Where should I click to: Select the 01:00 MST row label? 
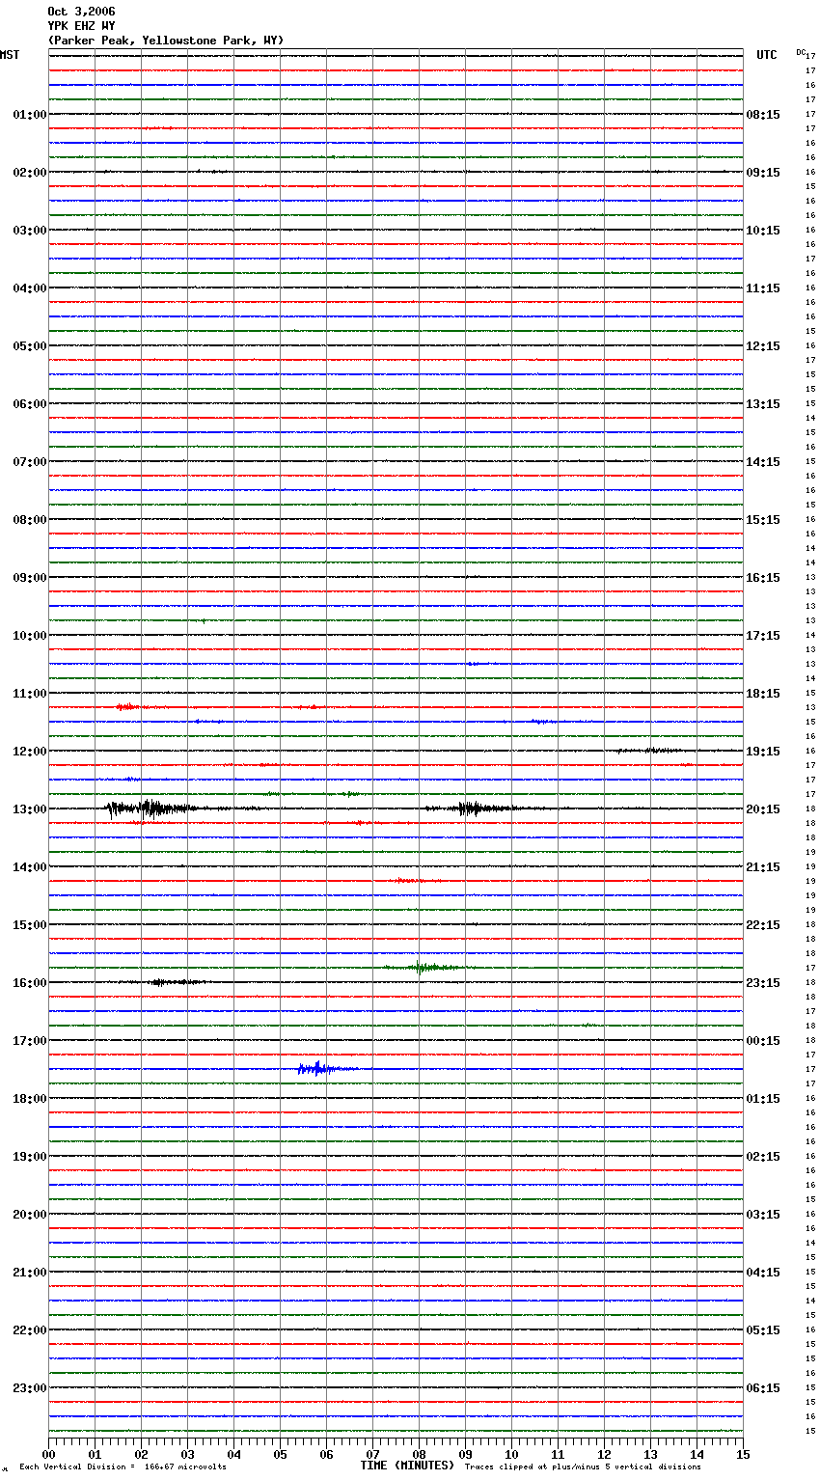click(30, 115)
